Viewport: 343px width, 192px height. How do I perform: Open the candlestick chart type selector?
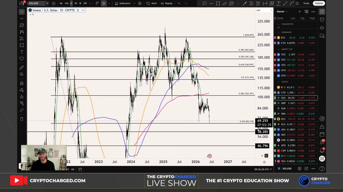pyautogui.click(x=104, y=3)
